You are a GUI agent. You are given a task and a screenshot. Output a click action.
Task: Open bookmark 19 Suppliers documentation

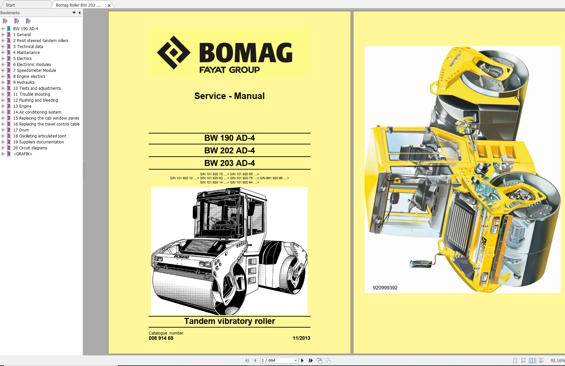coord(38,142)
